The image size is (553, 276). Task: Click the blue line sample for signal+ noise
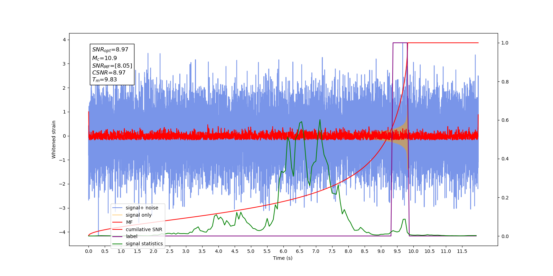tap(118, 208)
